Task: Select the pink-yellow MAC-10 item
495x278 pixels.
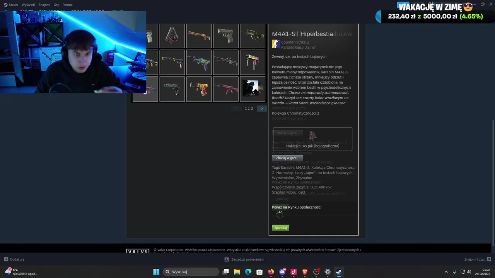Action: click(253, 62)
